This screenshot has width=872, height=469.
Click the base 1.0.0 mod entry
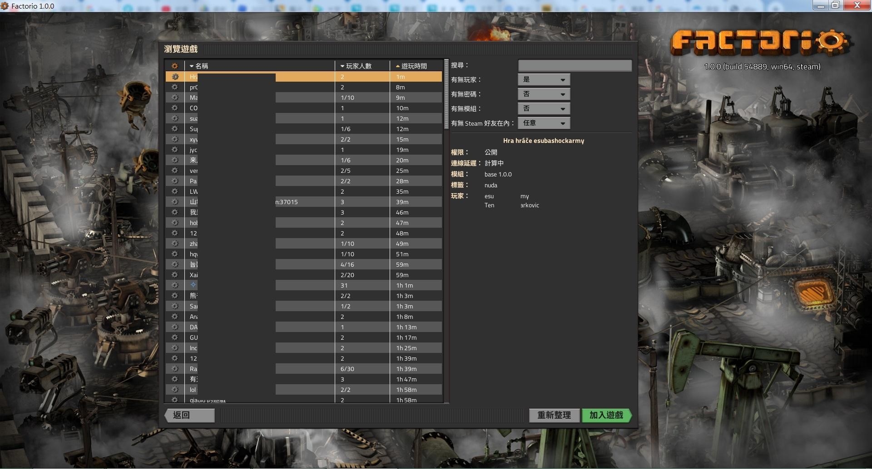[x=498, y=174]
